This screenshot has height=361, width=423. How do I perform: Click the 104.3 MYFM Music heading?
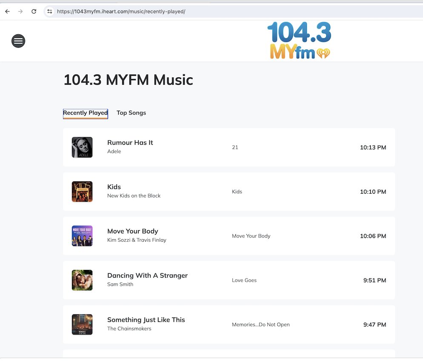[x=129, y=80]
